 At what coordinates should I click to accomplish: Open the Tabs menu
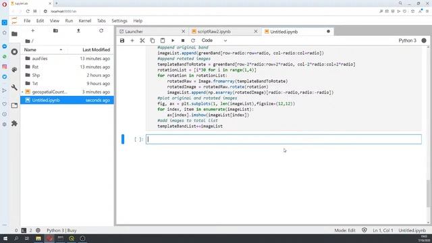pyautogui.click(x=101, y=21)
